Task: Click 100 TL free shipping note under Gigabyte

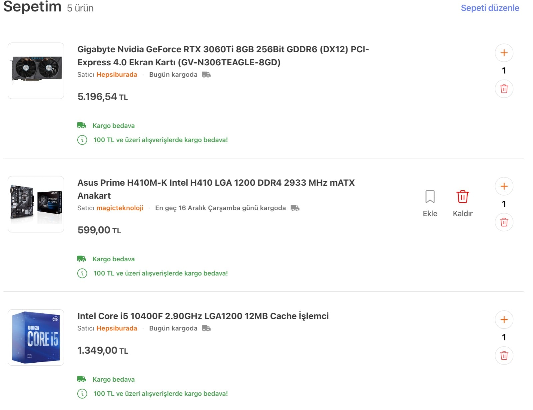Action: pos(161,140)
